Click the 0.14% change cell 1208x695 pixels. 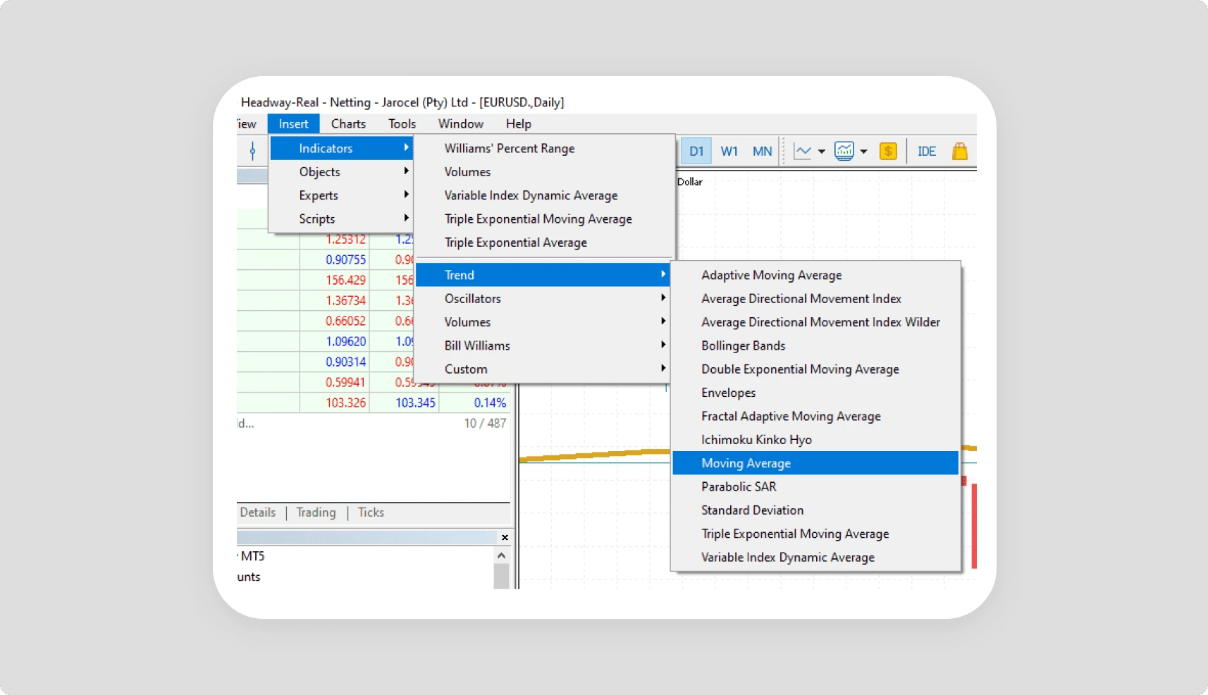pyautogui.click(x=474, y=402)
